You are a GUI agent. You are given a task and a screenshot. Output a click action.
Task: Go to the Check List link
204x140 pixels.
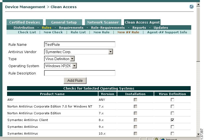tap(27, 32)
